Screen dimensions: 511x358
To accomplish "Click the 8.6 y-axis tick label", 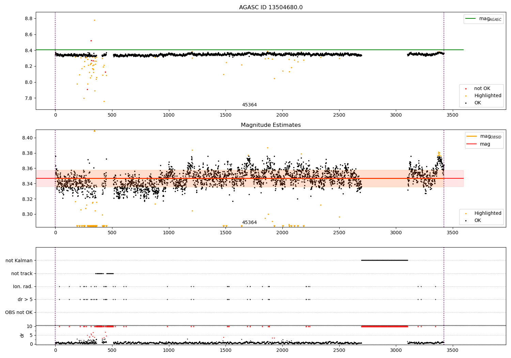I will (29, 35).
